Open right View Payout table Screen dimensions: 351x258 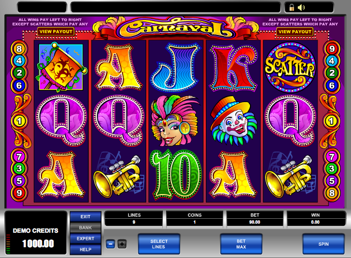coord(295,32)
